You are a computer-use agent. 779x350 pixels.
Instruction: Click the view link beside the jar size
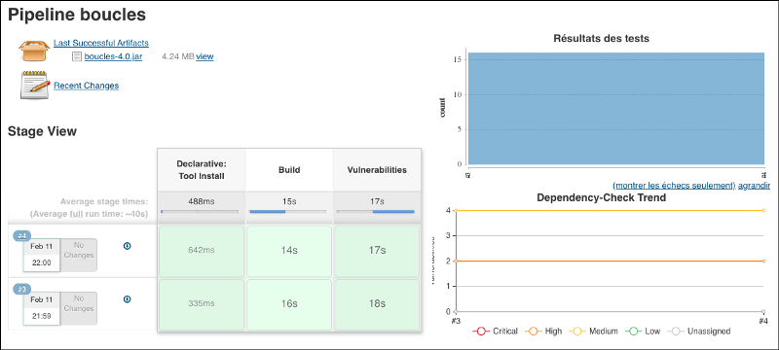tap(204, 56)
